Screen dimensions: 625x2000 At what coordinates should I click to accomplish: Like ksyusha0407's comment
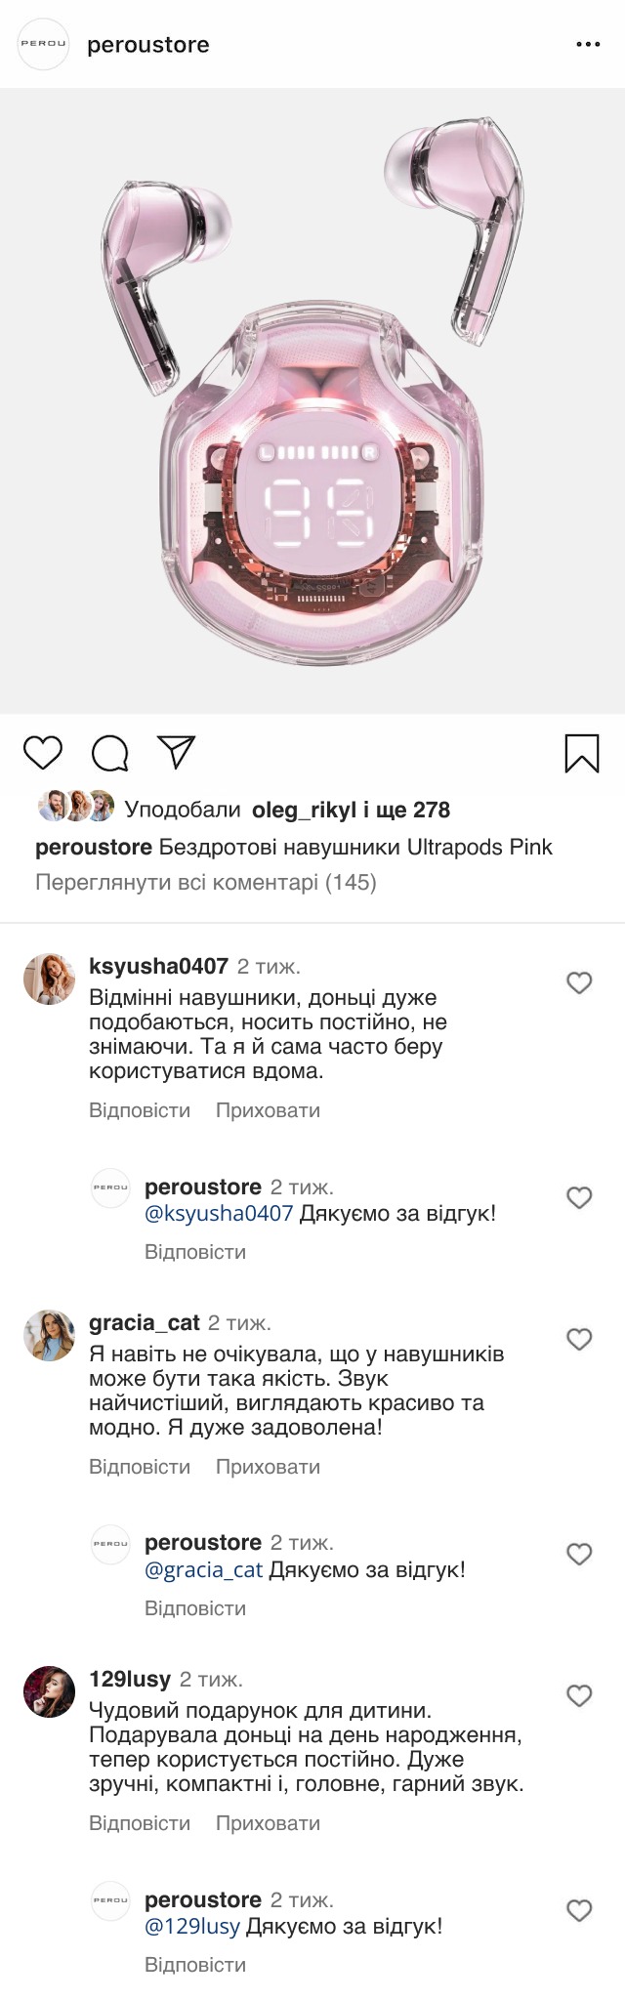(579, 982)
